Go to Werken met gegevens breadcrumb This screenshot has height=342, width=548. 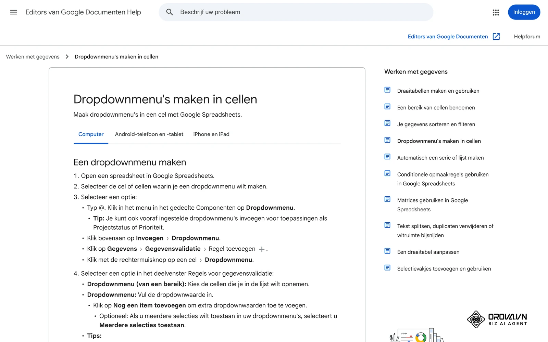[33, 57]
